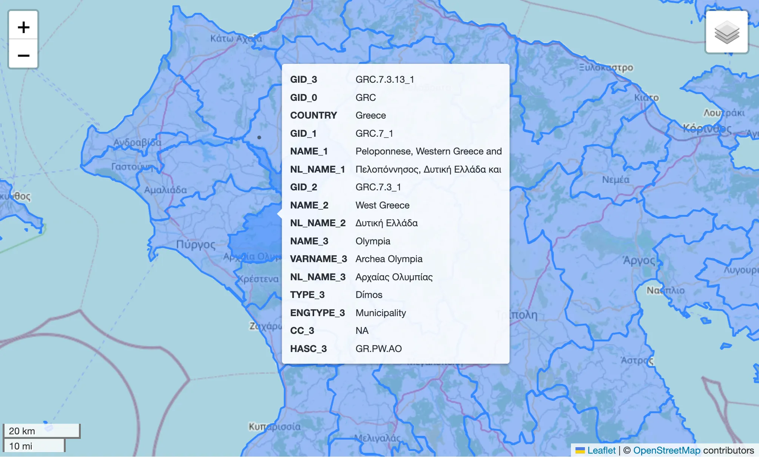Click the CC_3 value NA

(362, 330)
